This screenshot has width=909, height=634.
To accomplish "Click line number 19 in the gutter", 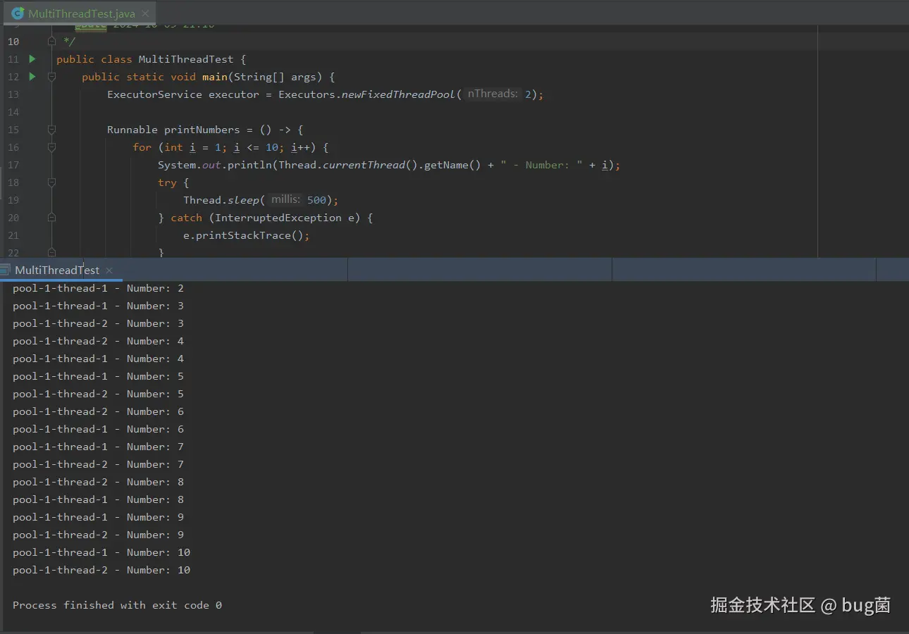I will point(13,200).
